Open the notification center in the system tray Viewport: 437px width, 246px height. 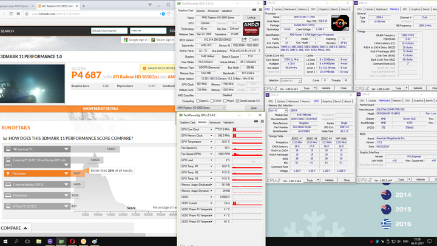pyautogui.click(x=430, y=241)
